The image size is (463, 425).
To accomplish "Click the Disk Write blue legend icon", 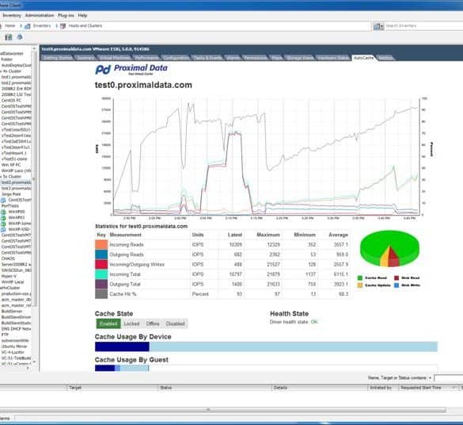I will coord(397,285).
